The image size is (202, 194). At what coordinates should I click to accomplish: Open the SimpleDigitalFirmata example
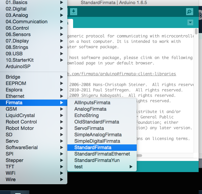(102, 141)
